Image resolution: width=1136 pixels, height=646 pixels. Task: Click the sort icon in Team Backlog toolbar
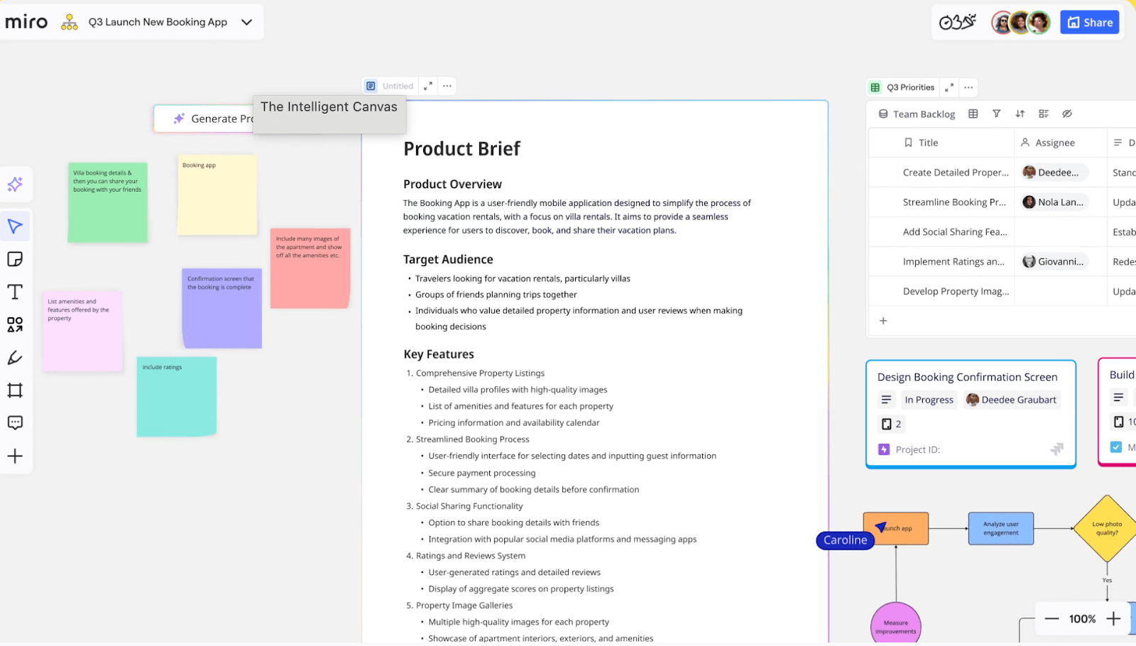[x=1020, y=114]
